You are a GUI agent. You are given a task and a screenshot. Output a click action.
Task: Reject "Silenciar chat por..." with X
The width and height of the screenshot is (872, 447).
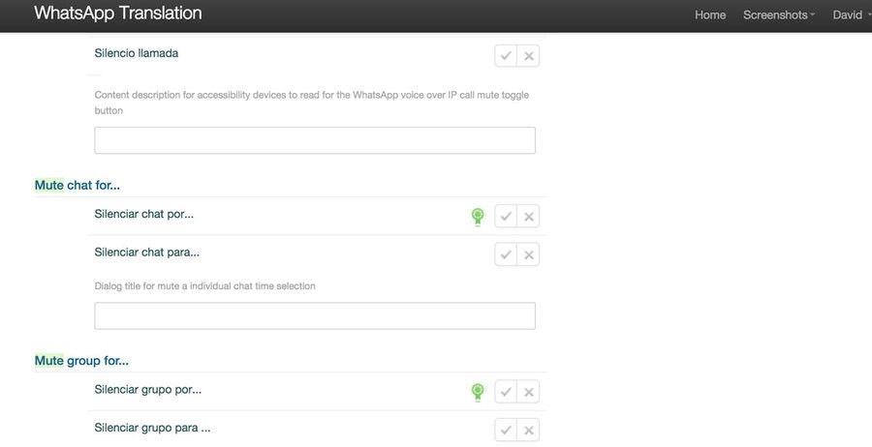tap(528, 216)
